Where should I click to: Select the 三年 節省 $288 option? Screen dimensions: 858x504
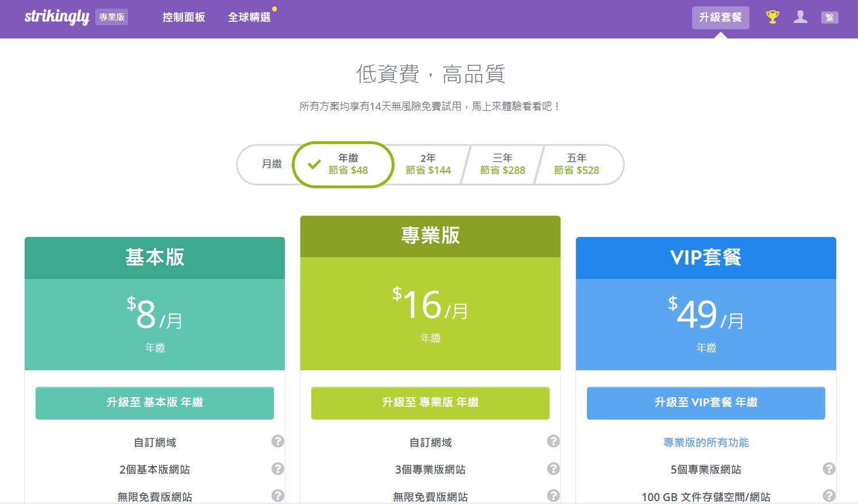pos(501,164)
